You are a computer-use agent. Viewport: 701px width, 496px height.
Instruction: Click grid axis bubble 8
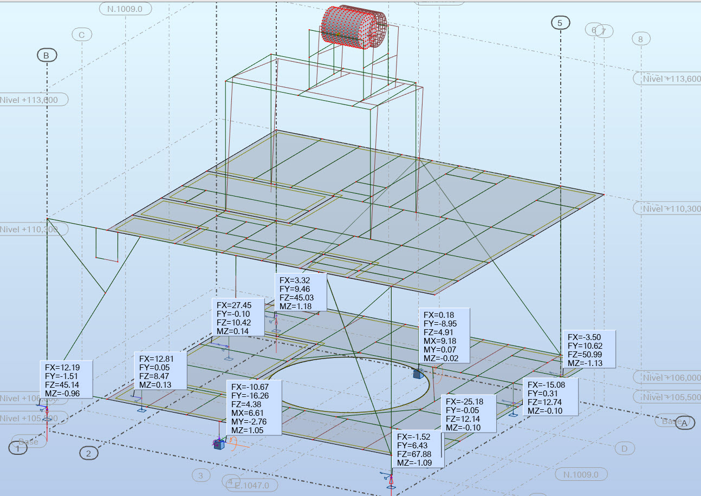point(641,39)
